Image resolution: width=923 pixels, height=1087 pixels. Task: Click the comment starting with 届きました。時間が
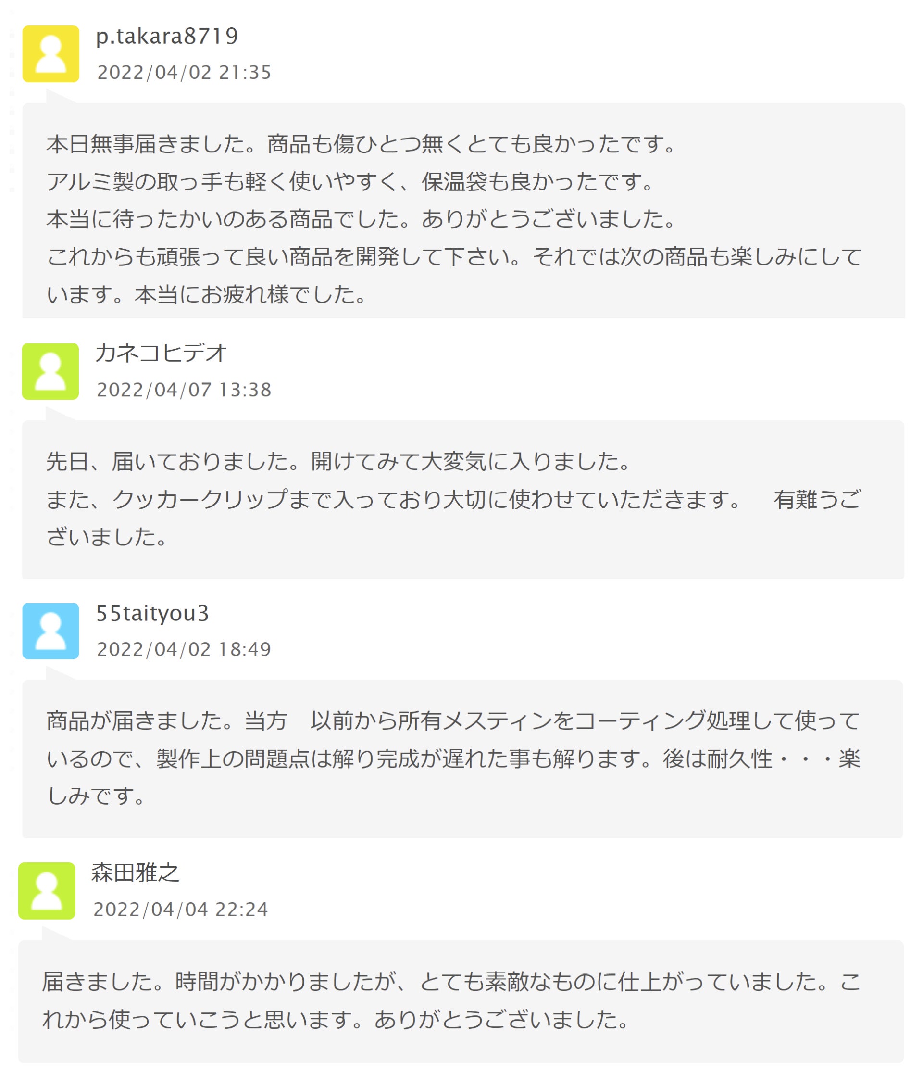[451, 1000]
